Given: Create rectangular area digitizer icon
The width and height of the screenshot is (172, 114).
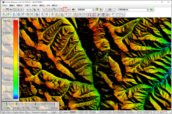Looking at the screenshot, I should [x=9, y=15].
